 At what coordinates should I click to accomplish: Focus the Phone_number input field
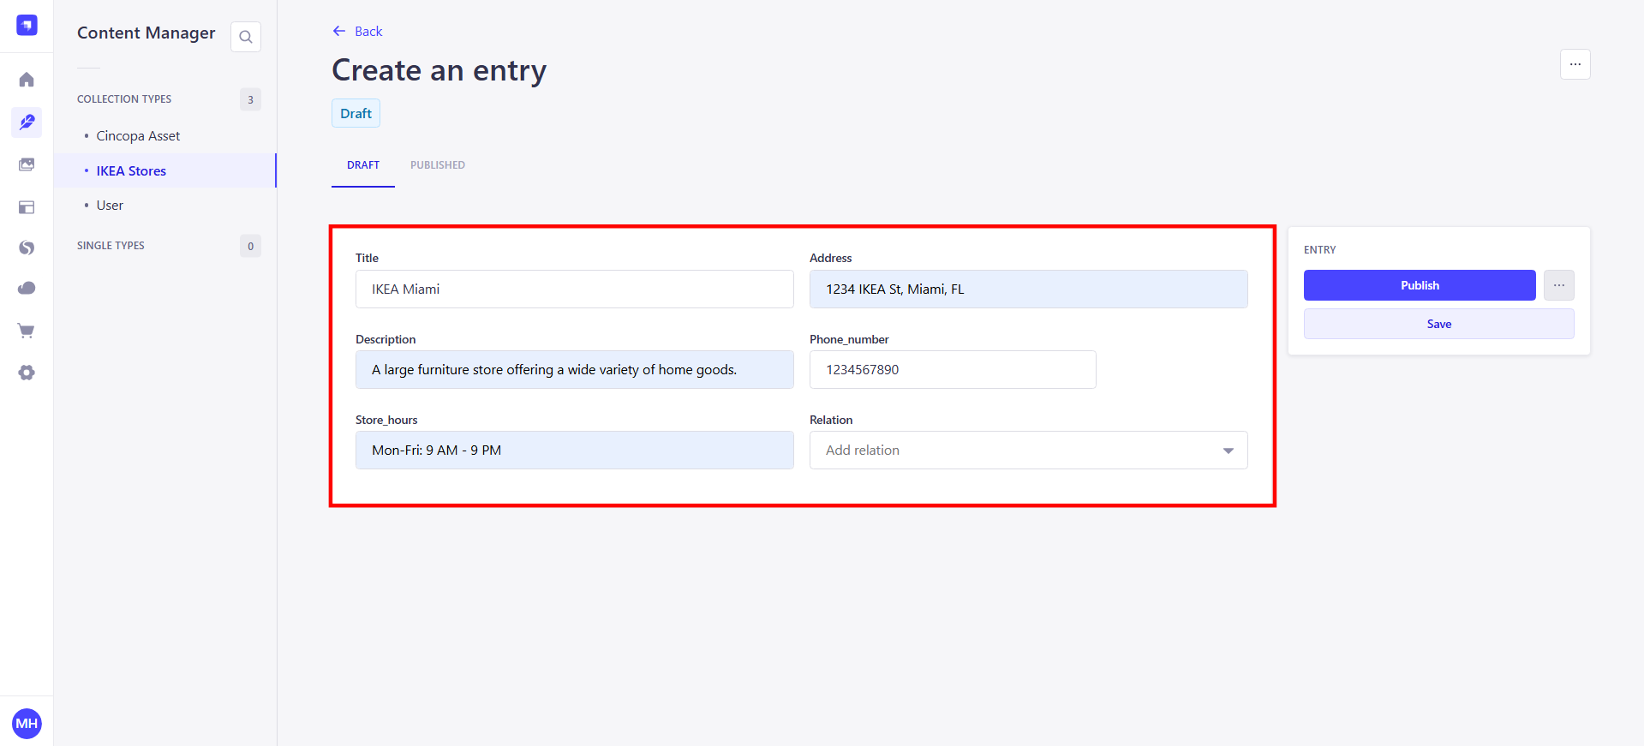pyautogui.click(x=953, y=370)
